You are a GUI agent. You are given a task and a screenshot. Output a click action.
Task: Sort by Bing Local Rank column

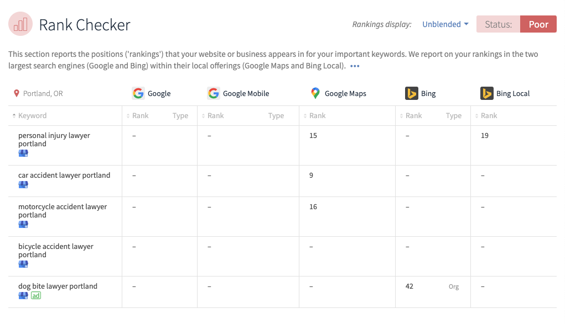(489, 116)
